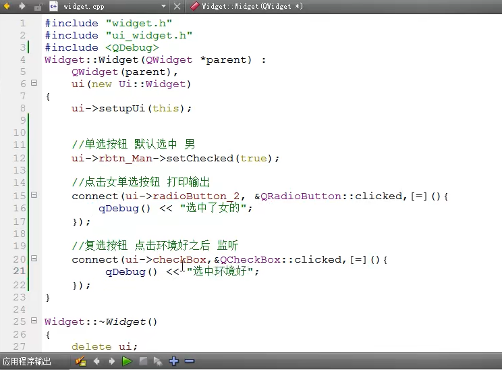The image size is (502, 370).
Task: Collapse the lambda fold at line 20
Action: (x=34, y=258)
